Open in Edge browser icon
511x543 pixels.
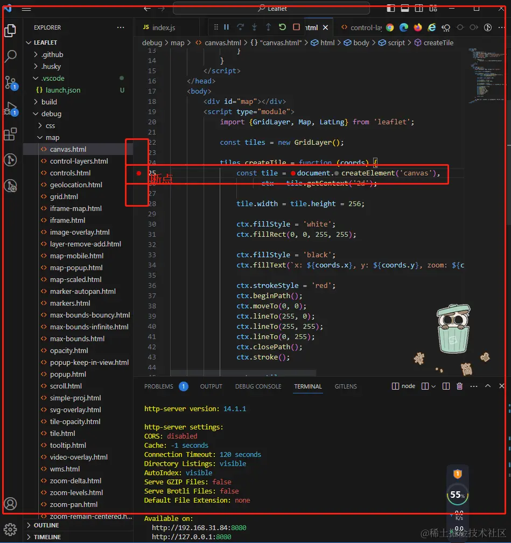404,27
